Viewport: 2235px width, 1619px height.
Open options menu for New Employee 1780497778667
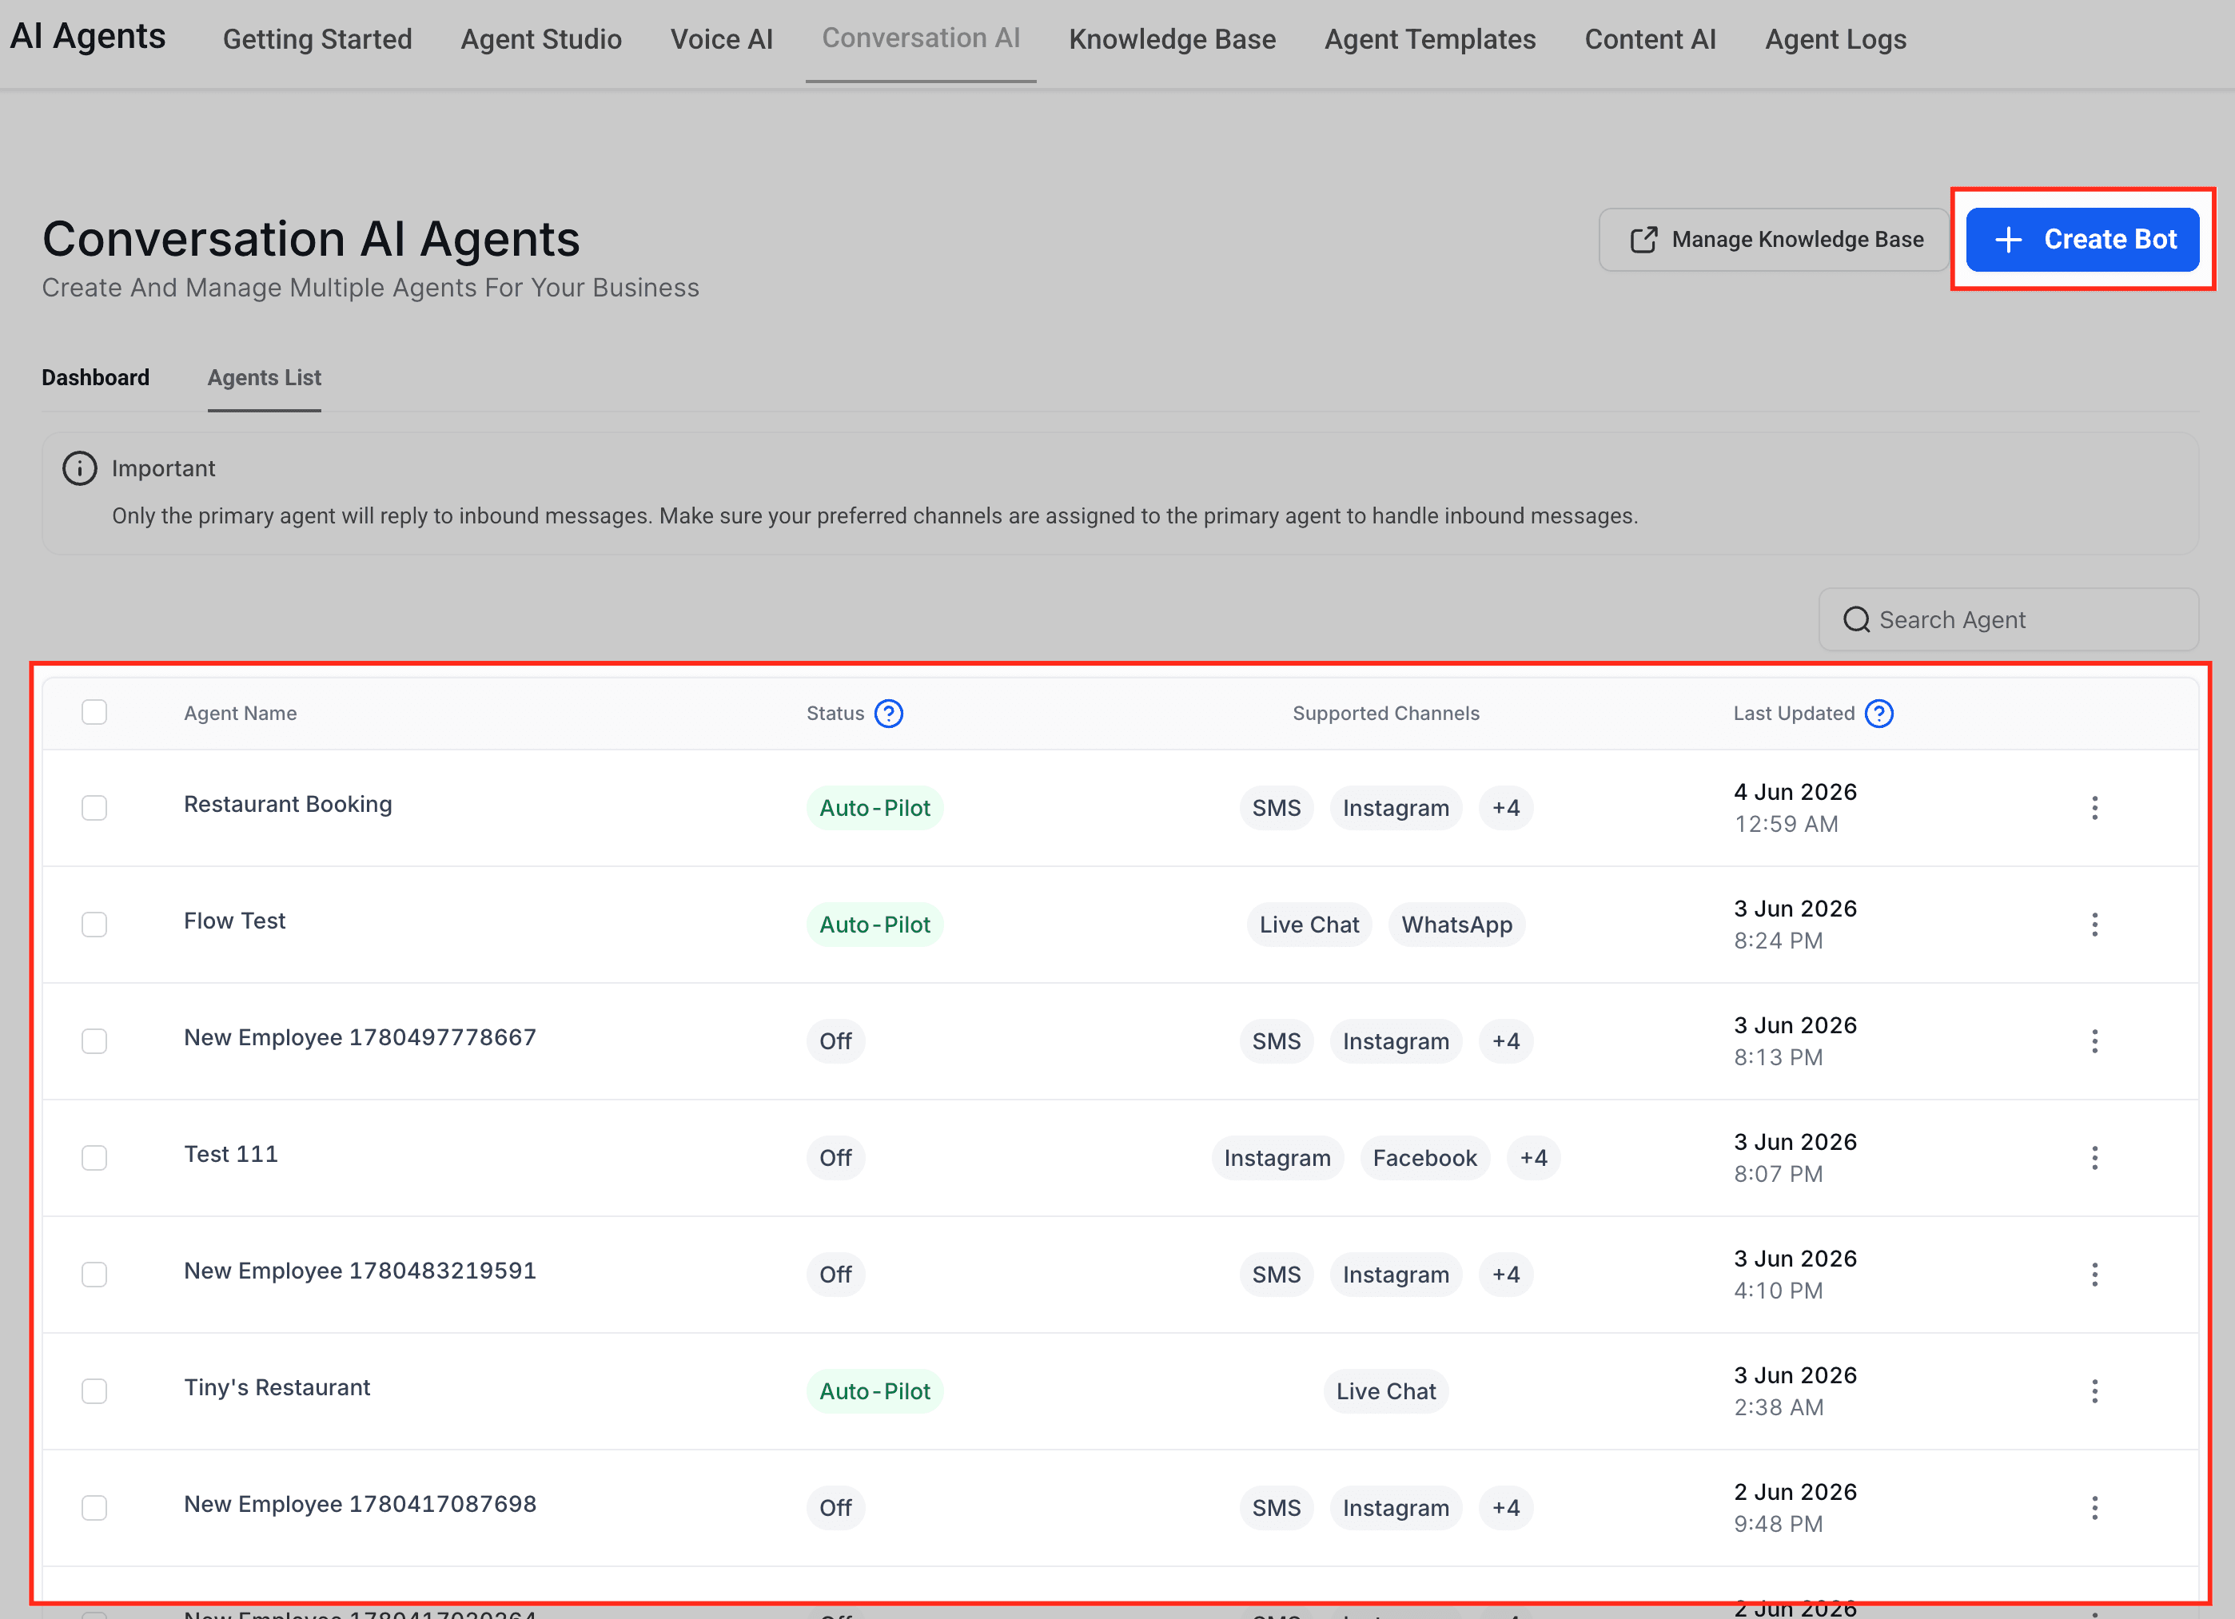click(2095, 1041)
